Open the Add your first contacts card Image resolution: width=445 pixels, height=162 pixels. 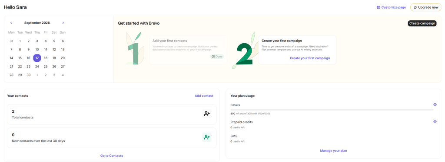[x=188, y=50]
